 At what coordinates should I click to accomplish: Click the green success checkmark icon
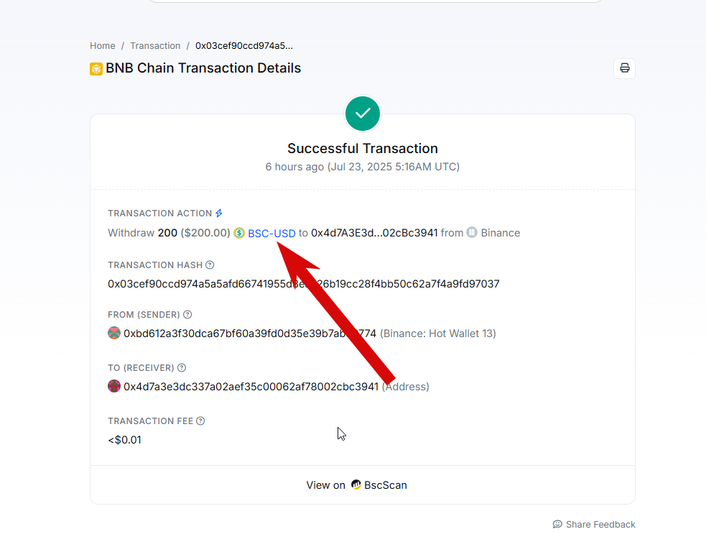pos(363,114)
